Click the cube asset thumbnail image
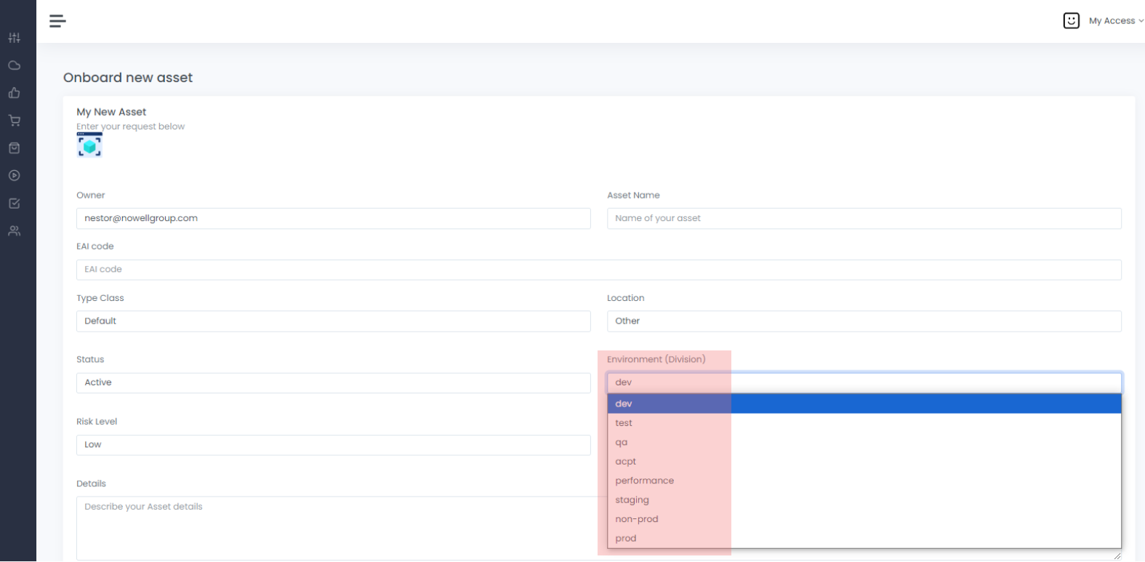 (x=89, y=145)
